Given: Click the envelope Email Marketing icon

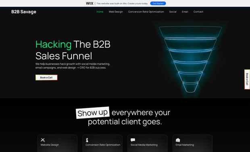Looking at the screenshot, I should pyautogui.click(x=178, y=140).
